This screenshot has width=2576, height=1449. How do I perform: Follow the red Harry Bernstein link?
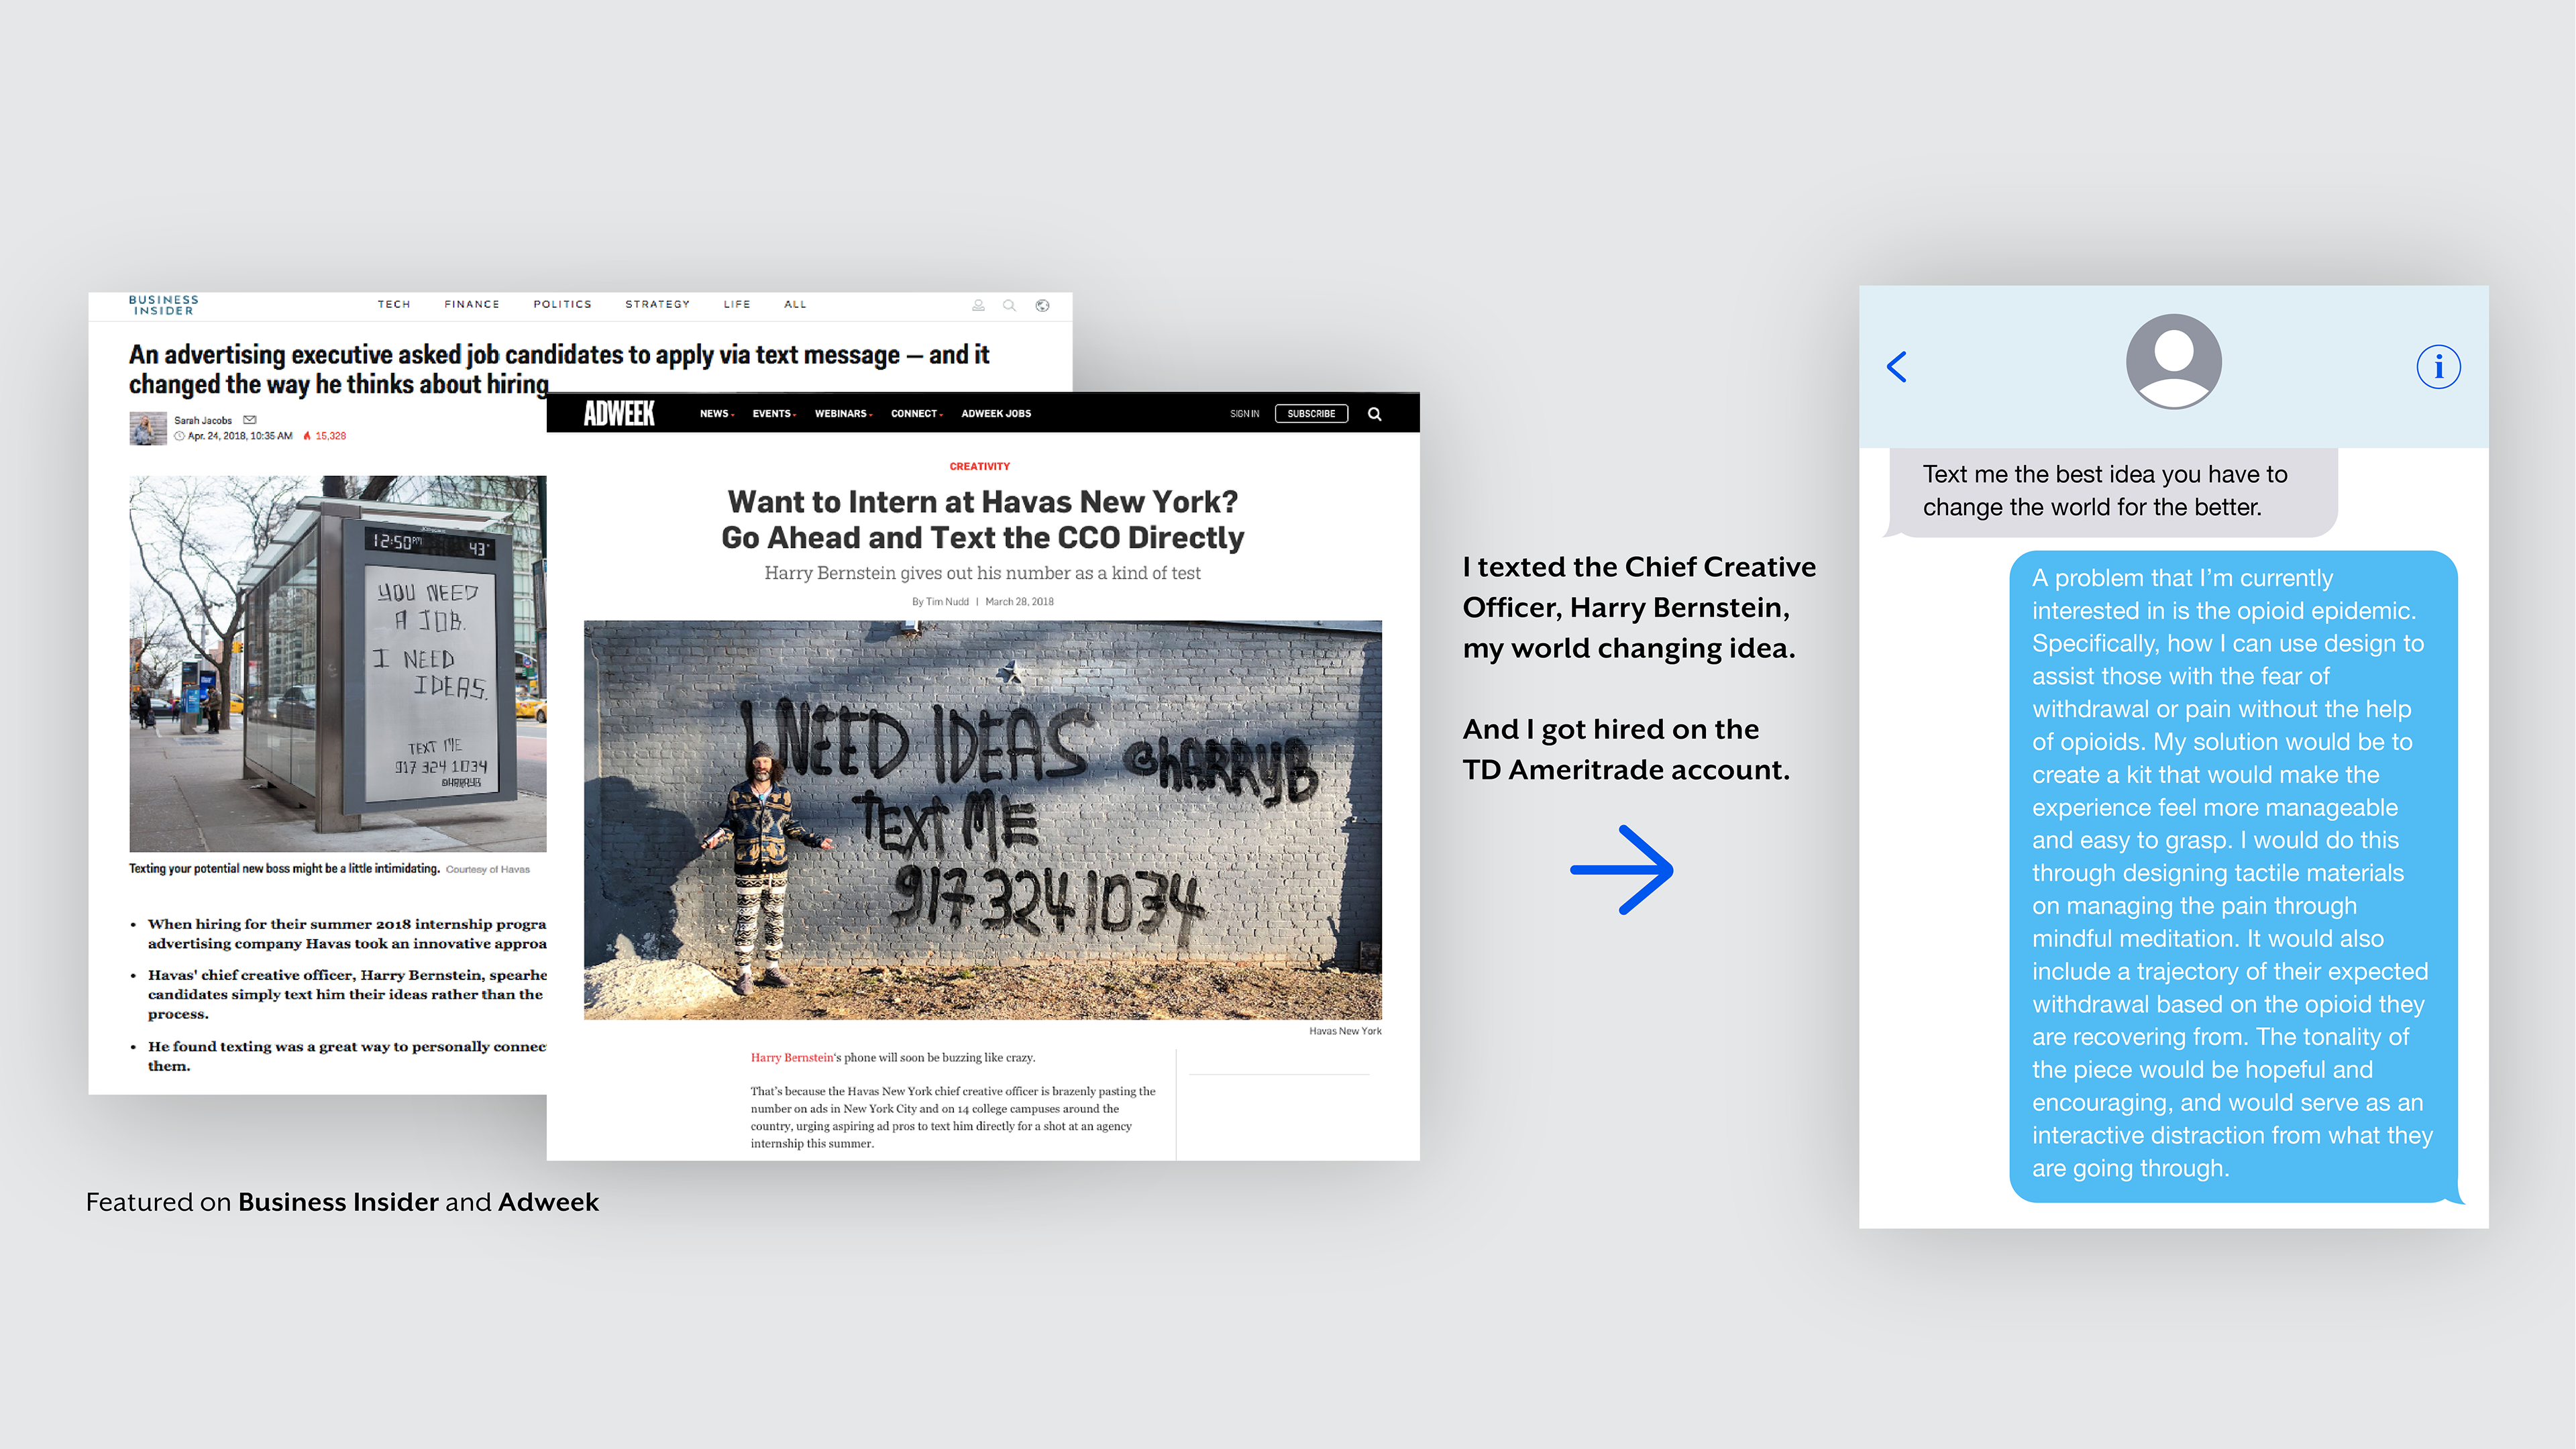791,1057
